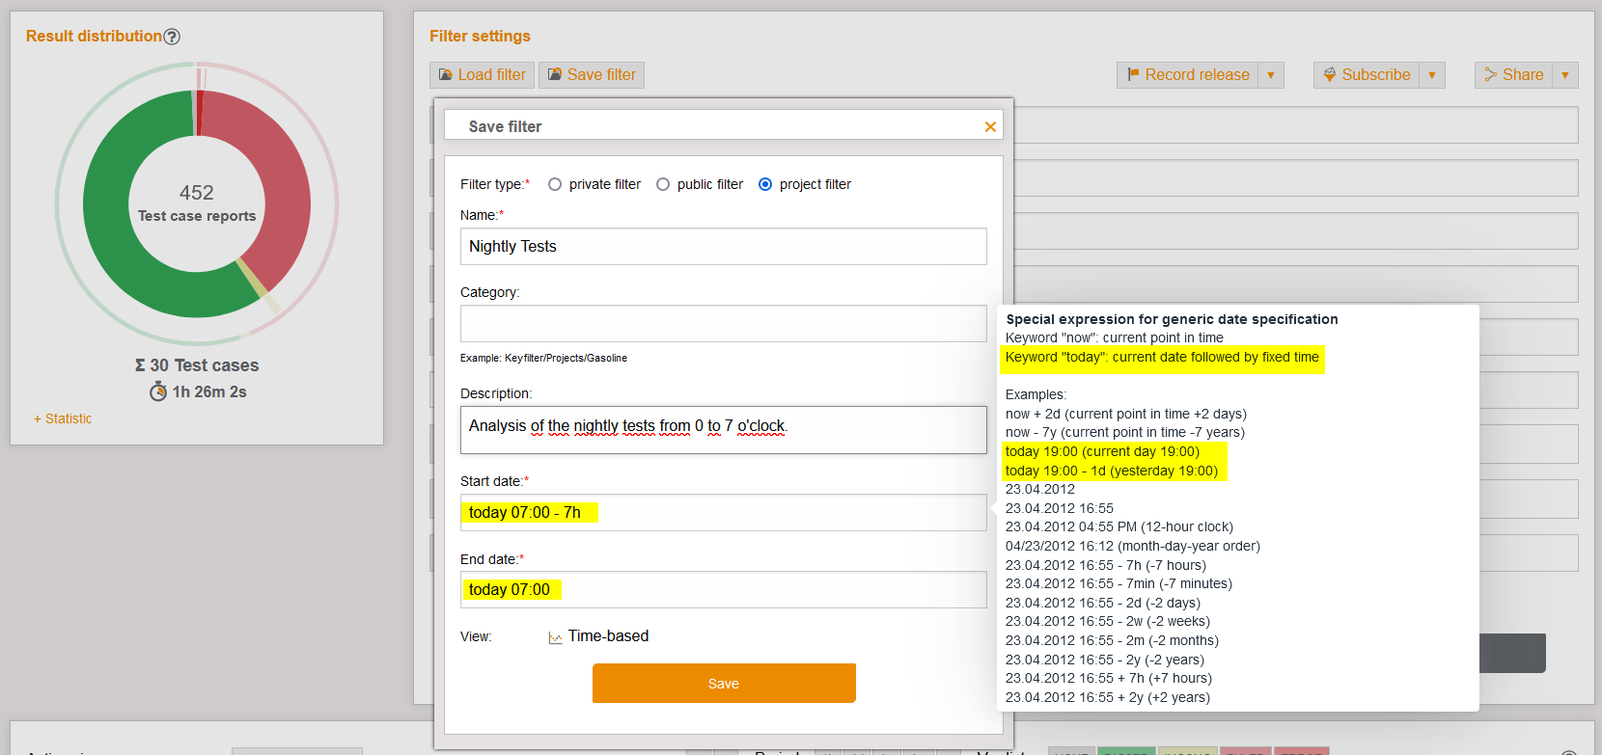
Task: Expand the Share dropdown arrow
Action: click(x=1565, y=75)
